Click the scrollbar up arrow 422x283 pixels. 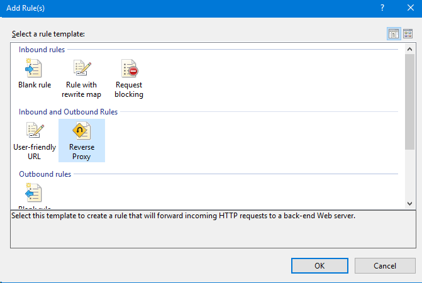click(x=409, y=49)
